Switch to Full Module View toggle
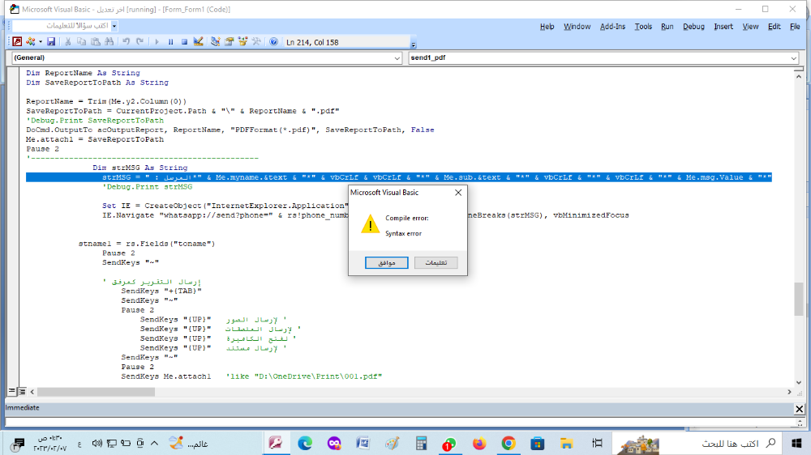 click(22, 392)
